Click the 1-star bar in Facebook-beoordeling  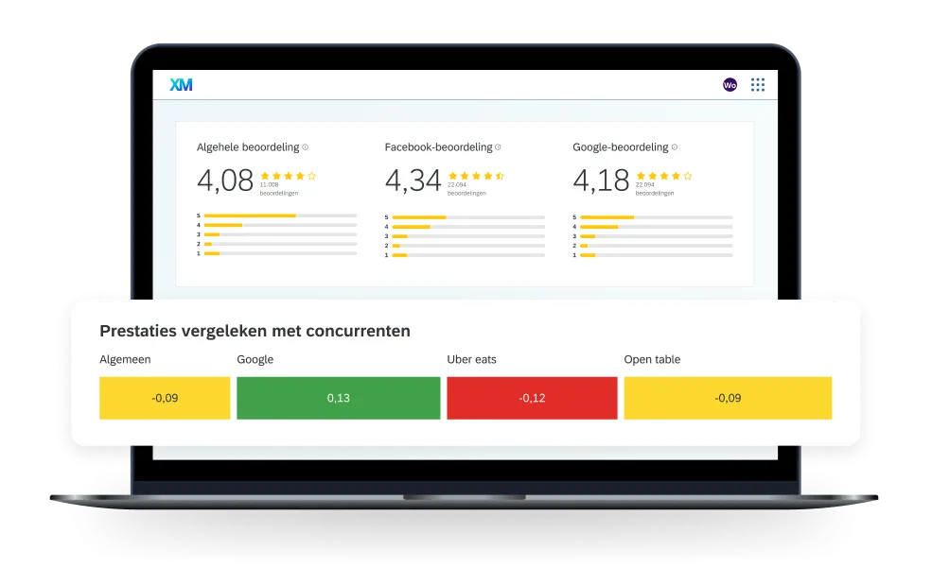tap(468, 255)
